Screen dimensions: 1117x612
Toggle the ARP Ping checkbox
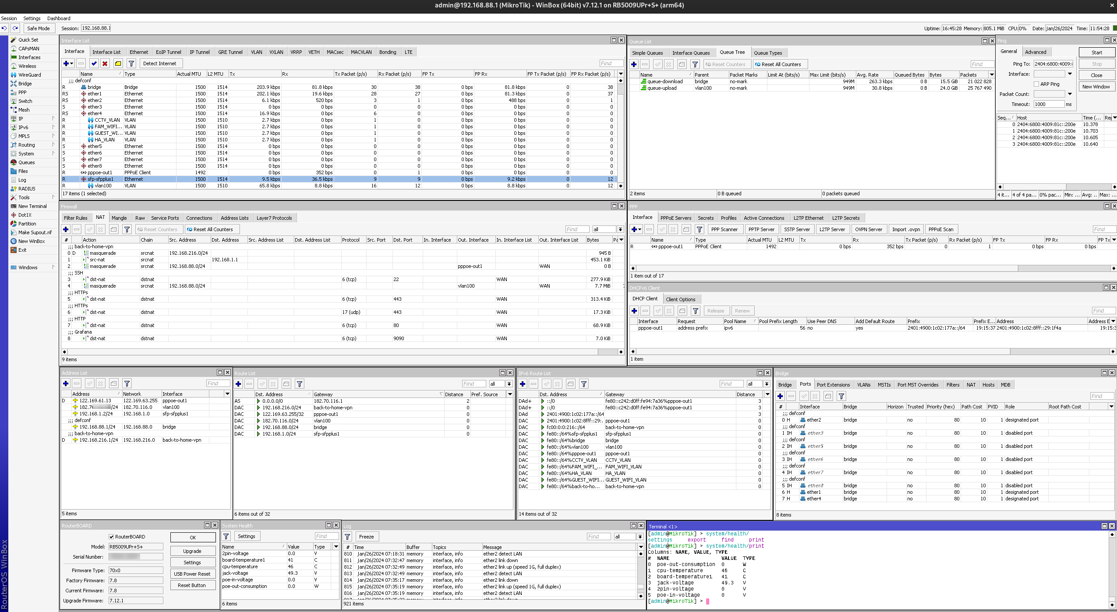(x=1036, y=84)
